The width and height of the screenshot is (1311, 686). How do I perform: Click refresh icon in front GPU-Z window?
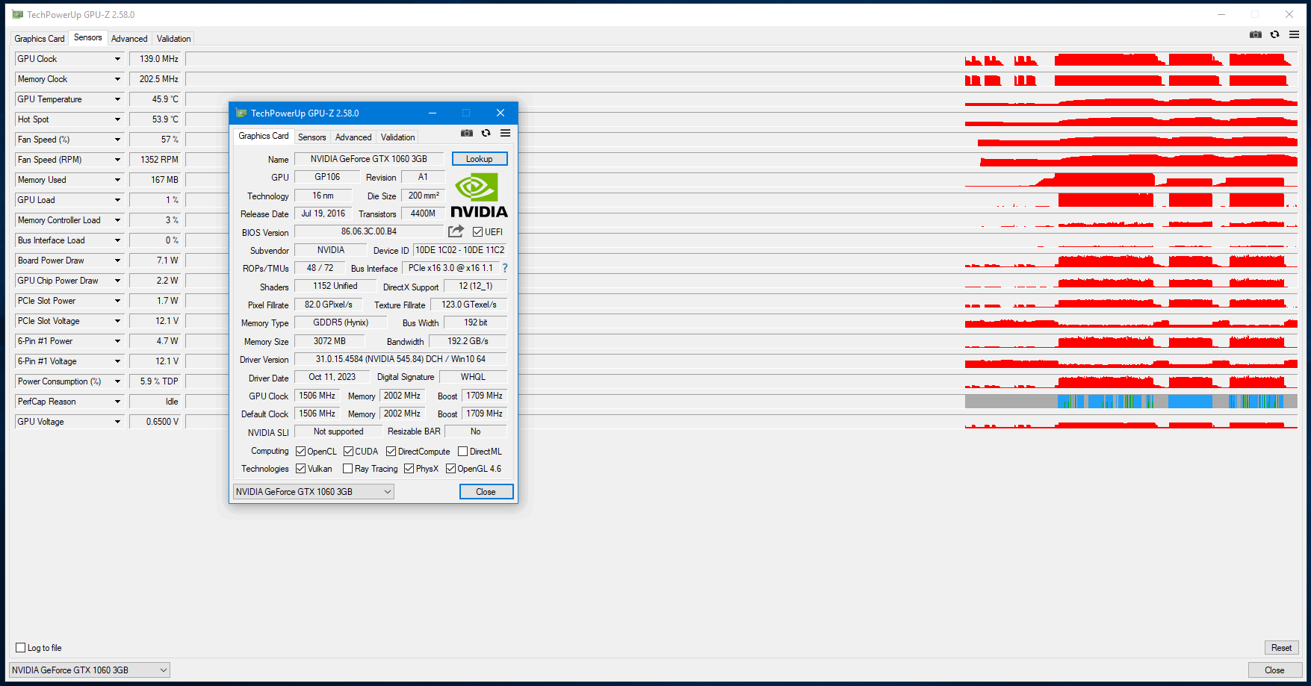486,133
